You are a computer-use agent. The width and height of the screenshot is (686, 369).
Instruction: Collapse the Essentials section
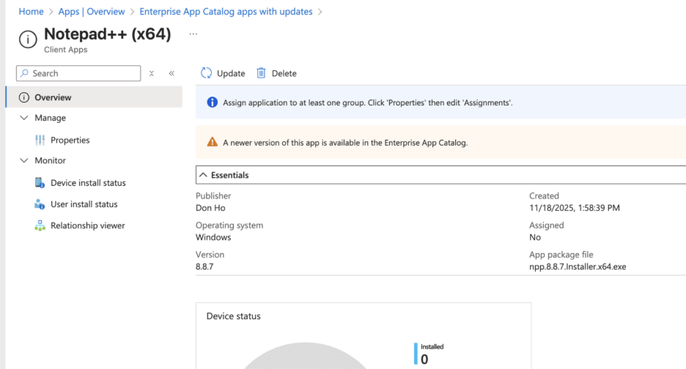[x=203, y=176]
